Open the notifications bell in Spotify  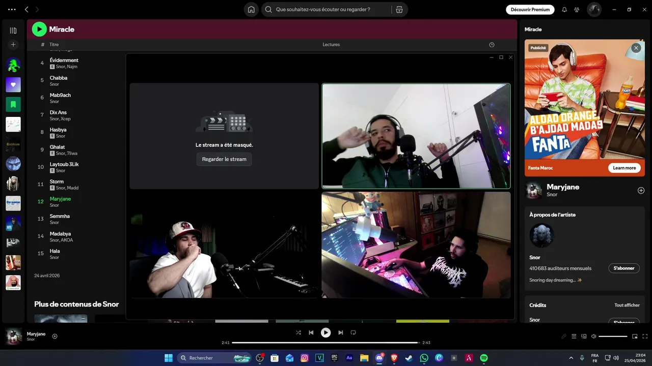(x=564, y=9)
